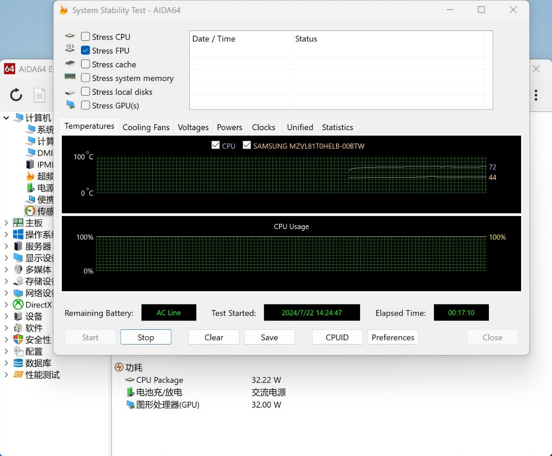Uncheck the Stress FPU checkbox
Image resolution: width=552 pixels, height=456 pixels.
pos(86,51)
